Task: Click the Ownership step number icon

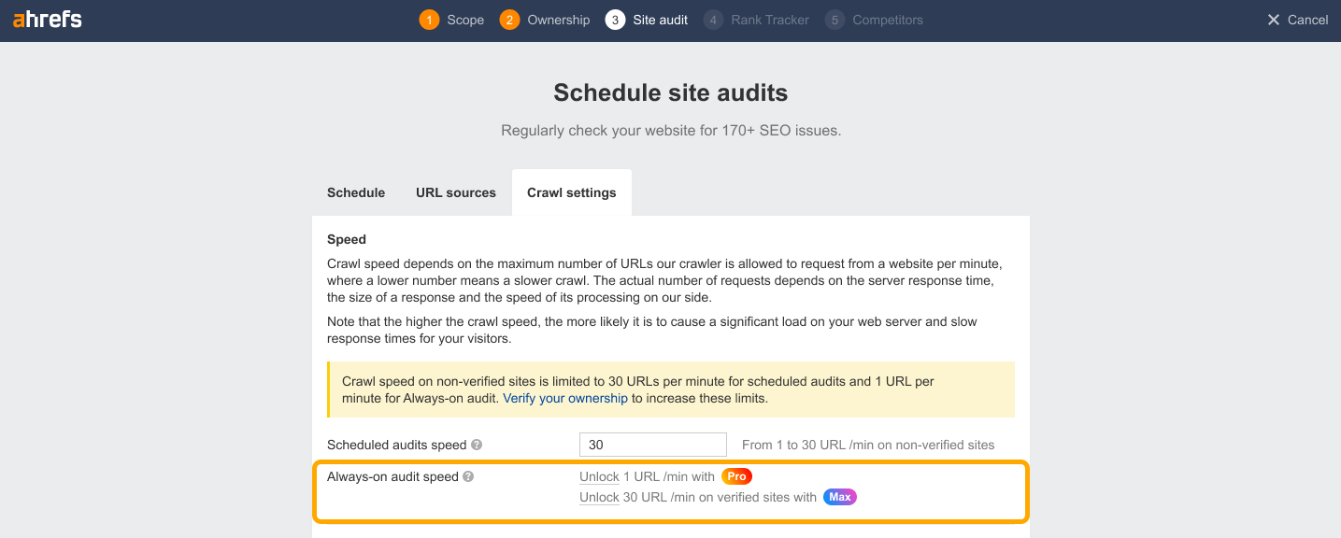Action: pyautogui.click(x=510, y=19)
